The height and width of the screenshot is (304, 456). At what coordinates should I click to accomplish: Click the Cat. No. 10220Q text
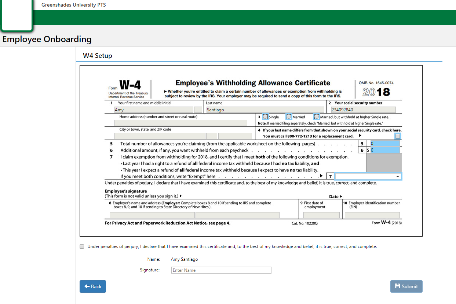304,223
